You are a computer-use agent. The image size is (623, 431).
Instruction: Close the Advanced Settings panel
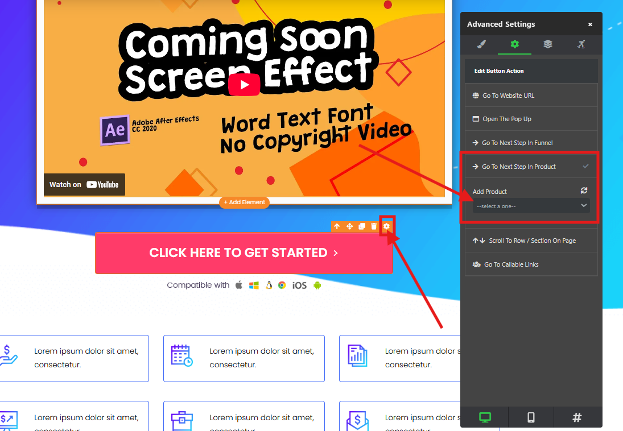tap(590, 24)
